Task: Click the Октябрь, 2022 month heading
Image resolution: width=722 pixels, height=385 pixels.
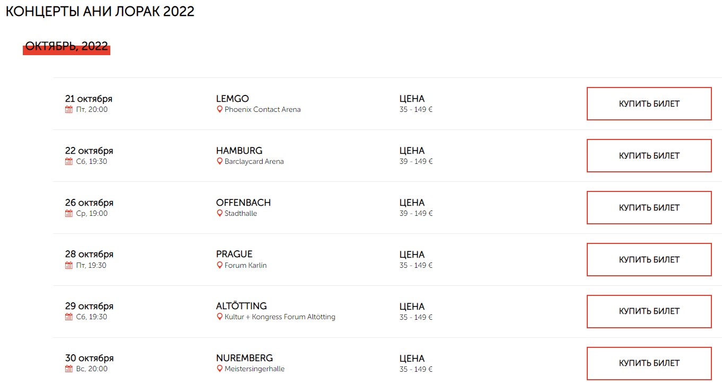Action: [x=67, y=47]
